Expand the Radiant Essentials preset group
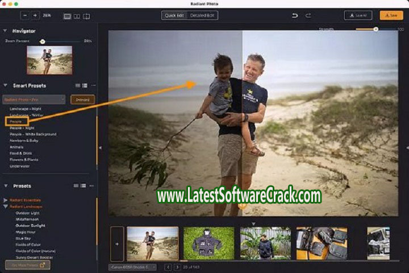The image size is (409, 273). click(6, 200)
